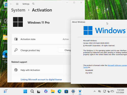Open the Microsoft Software License Terms link
Image resolution: width=127 pixels, height=95 pixels.
tap(117, 65)
